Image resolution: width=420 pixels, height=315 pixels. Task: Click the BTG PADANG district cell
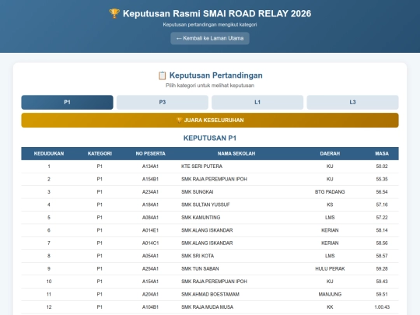(330, 192)
